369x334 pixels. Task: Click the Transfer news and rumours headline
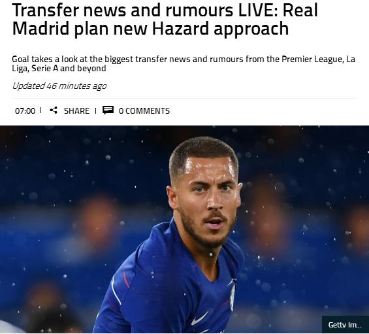[x=165, y=20]
